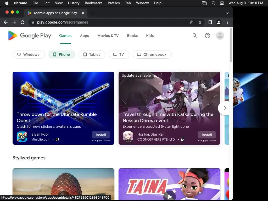
Task: Open the History menu
Action: pyautogui.click(x=74, y=3)
